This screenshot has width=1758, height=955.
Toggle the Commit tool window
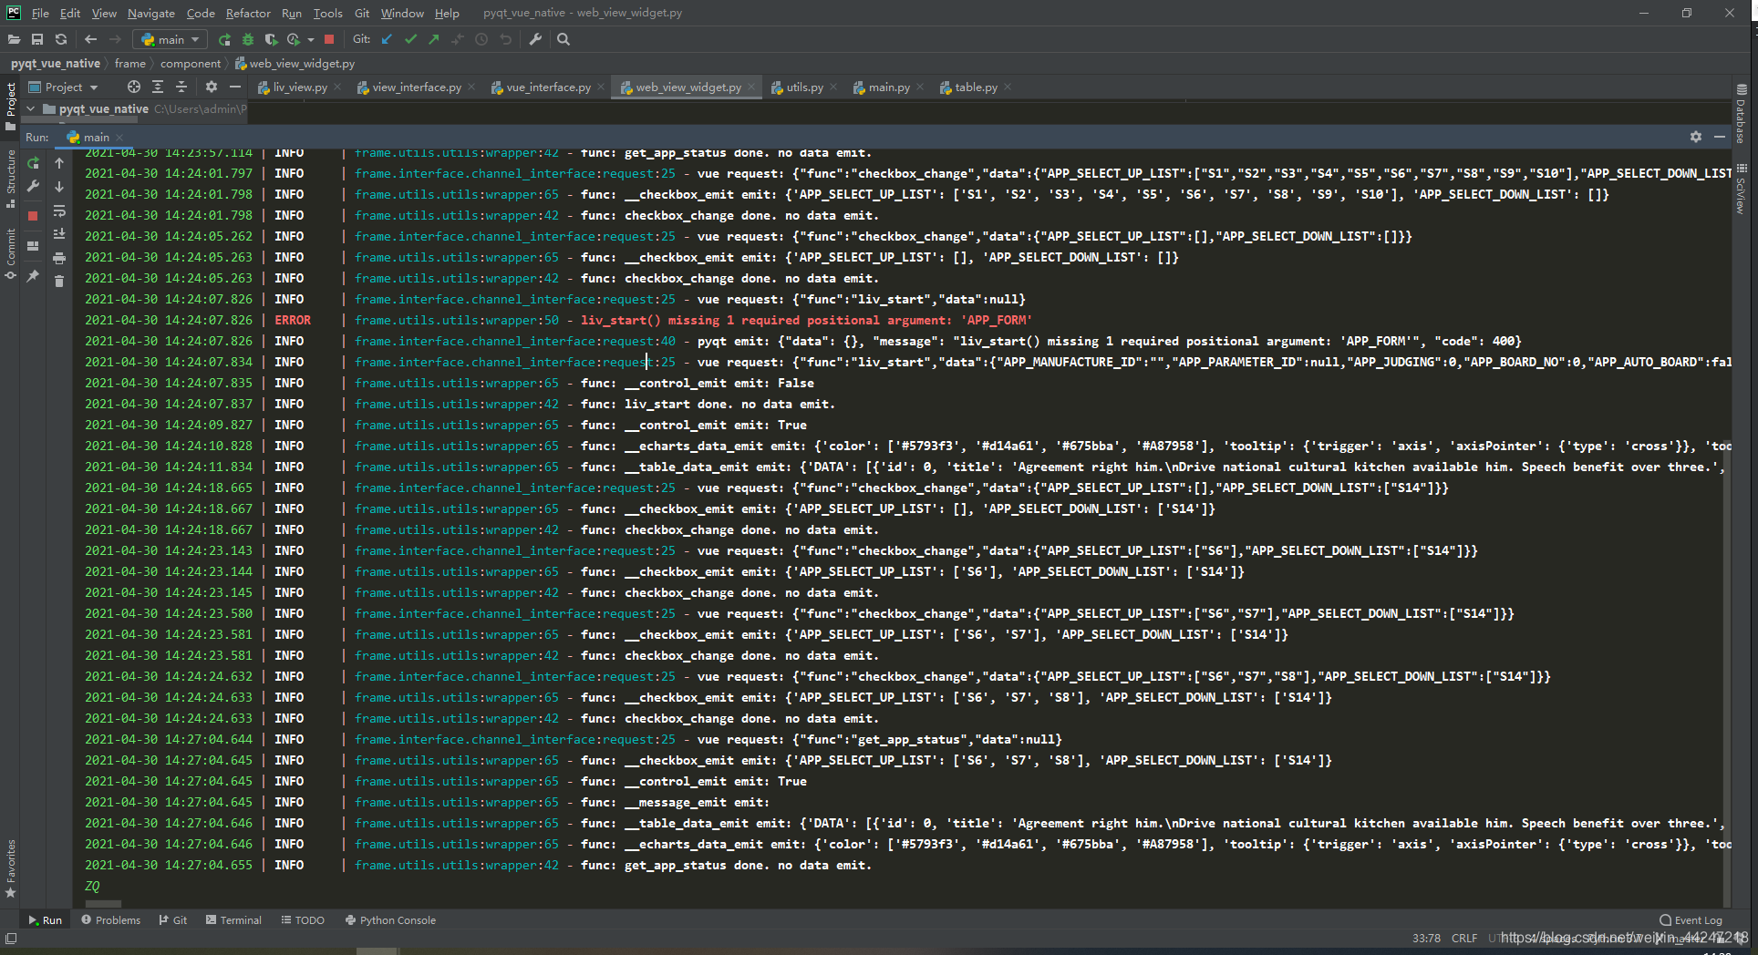[11, 253]
